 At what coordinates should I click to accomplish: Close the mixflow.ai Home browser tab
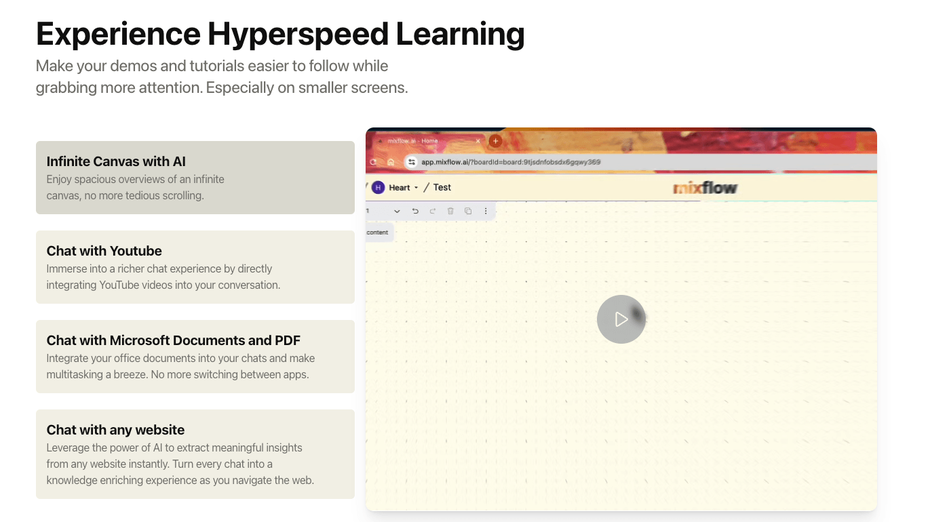(x=478, y=141)
